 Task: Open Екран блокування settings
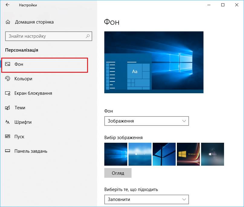tap(33, 93)
